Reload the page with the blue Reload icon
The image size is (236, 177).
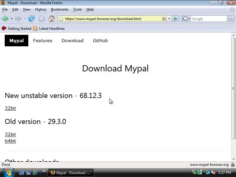(32, 19)
